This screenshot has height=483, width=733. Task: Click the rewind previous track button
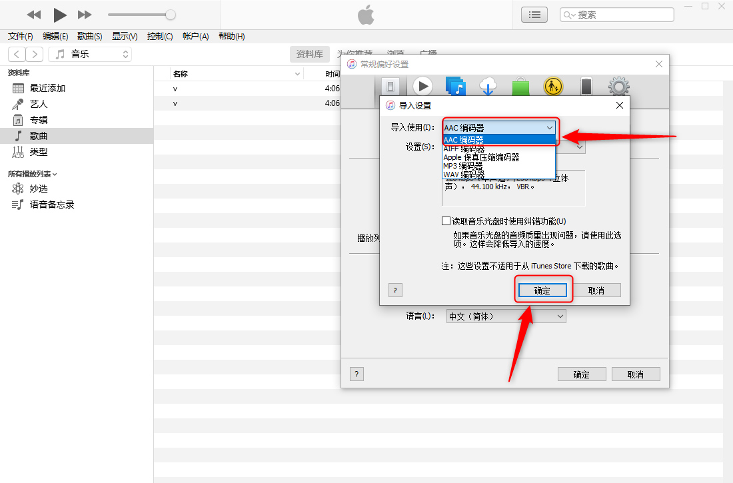tap(34, 15)
